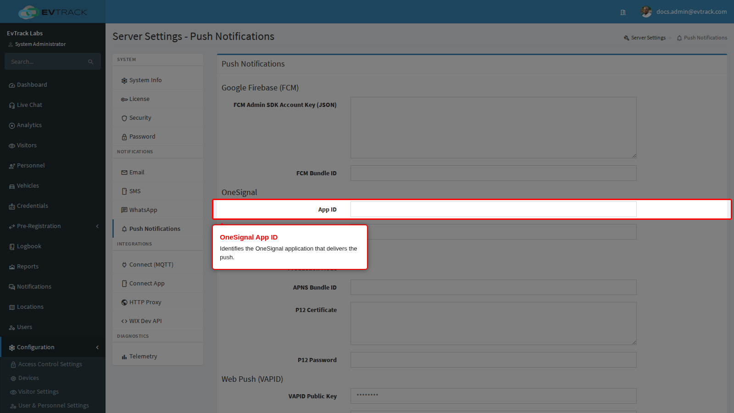Select WhatsApp notification settings

tap(158, 210)
